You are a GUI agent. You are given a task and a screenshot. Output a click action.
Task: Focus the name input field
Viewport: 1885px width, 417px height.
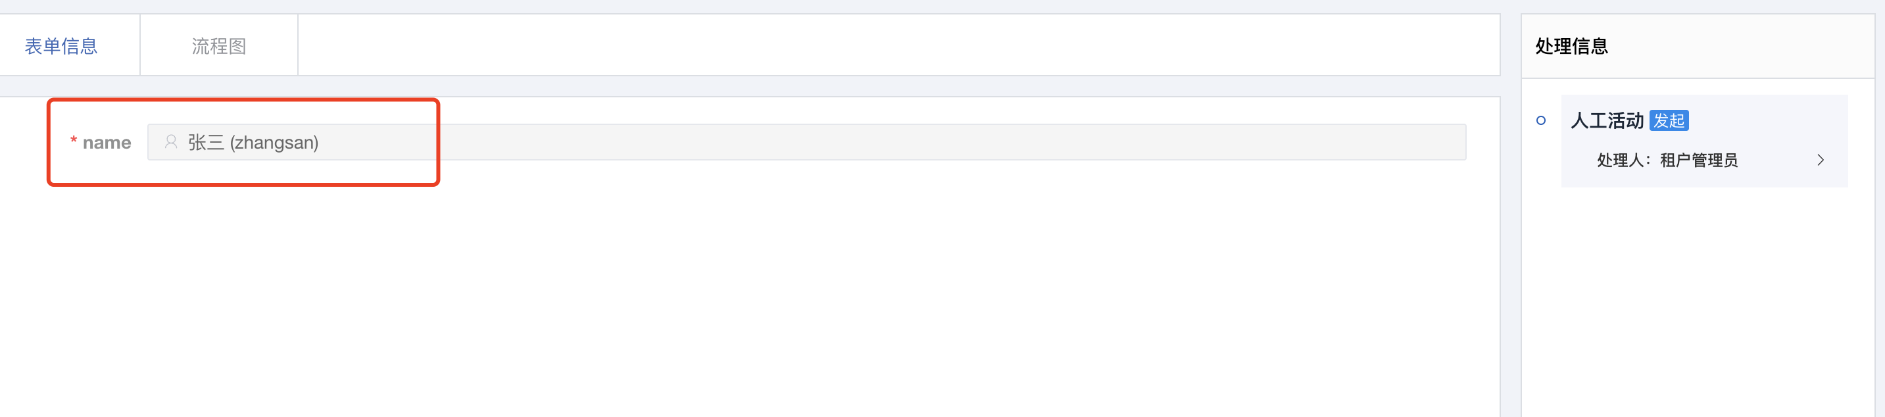tap(805, 142)
